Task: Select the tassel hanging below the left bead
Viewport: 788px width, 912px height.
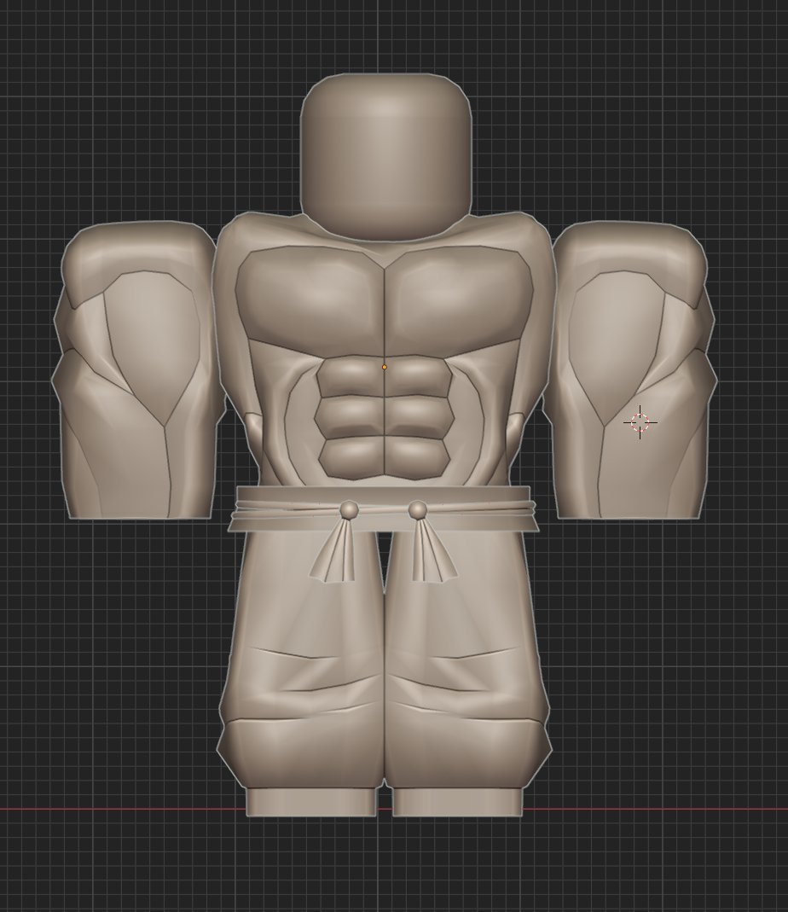Action: tap(333, 549)
